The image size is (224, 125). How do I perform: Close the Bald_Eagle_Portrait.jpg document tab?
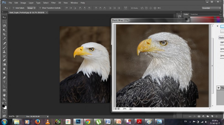46,12
